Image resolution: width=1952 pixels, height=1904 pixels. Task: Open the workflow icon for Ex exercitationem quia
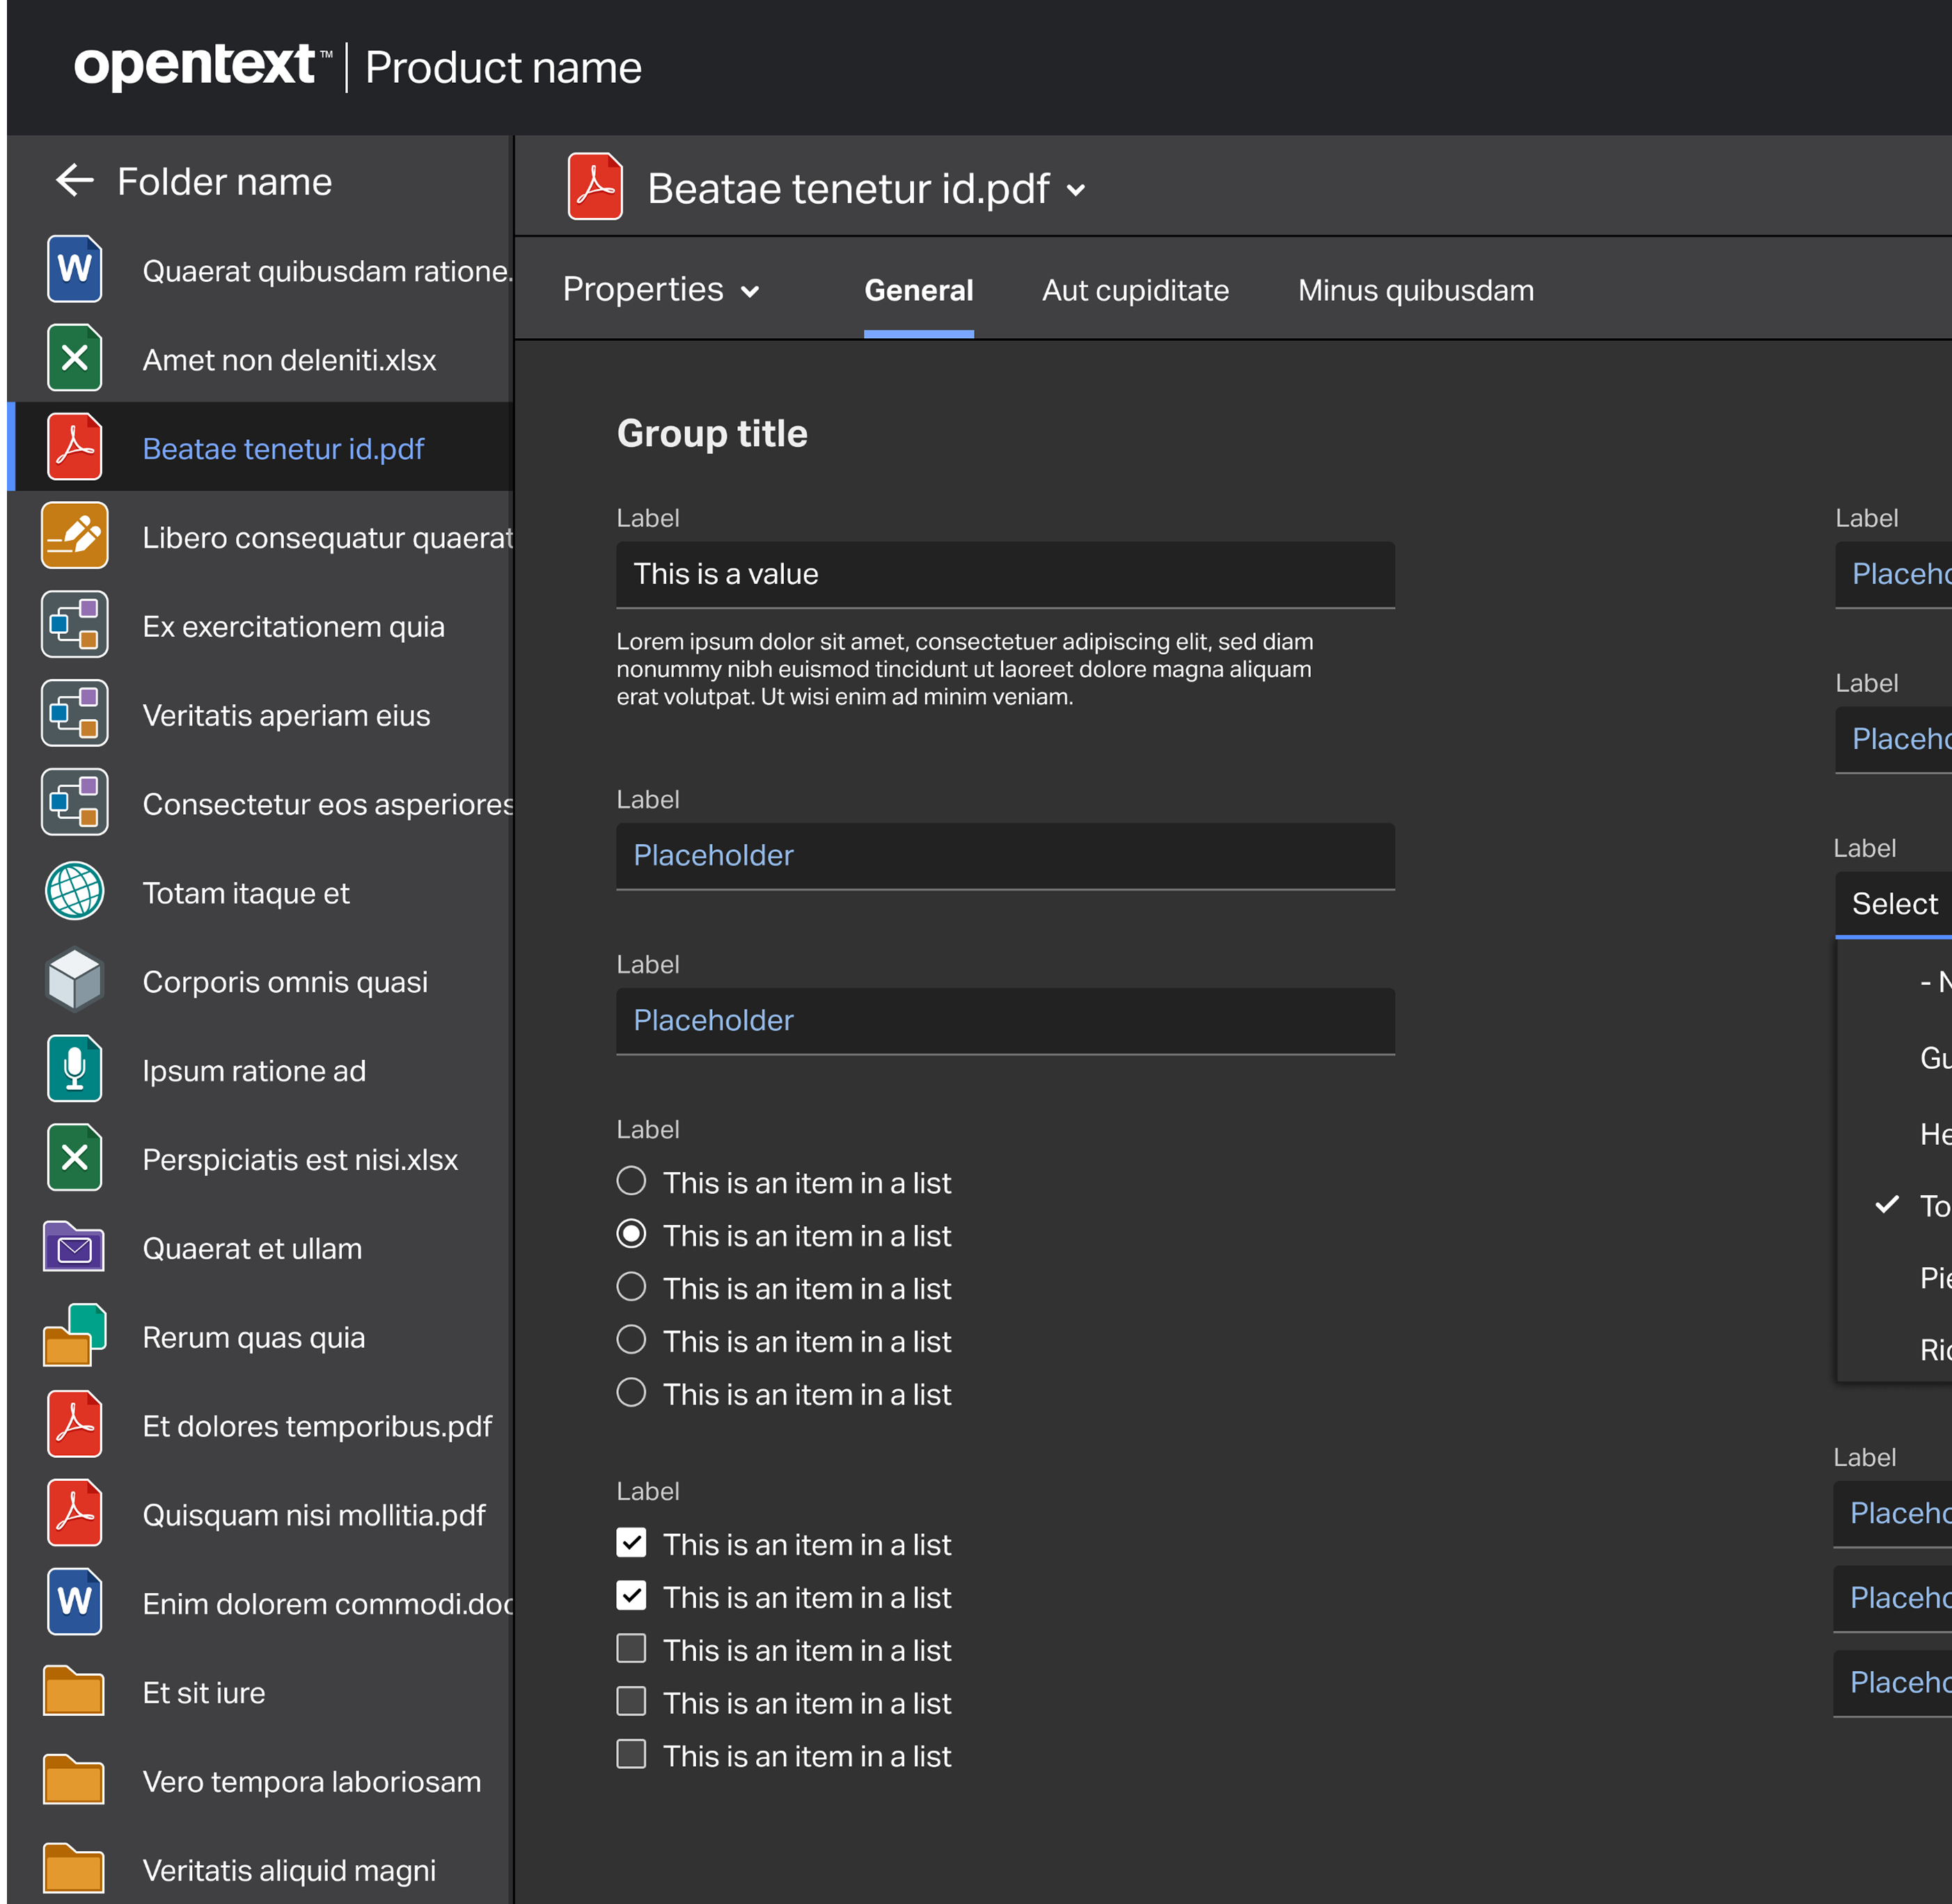74,624
